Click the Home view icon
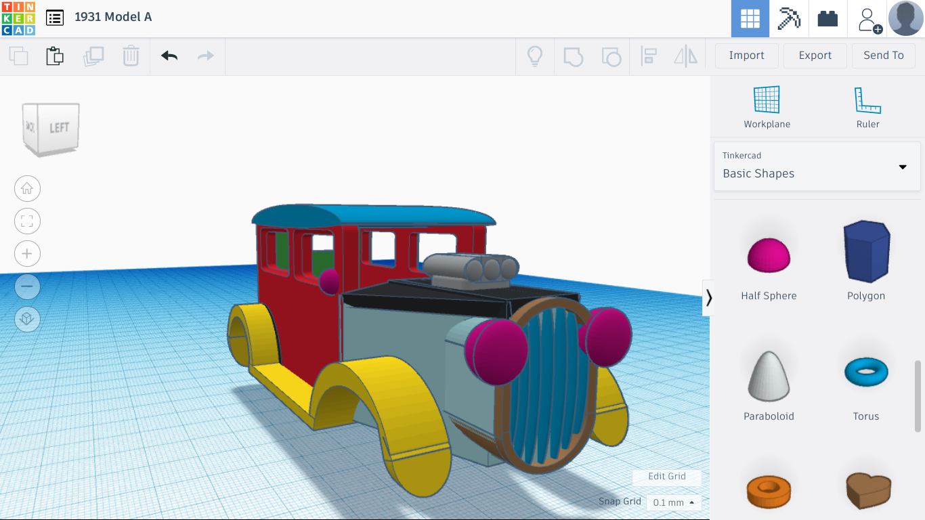The width and height of the screenshot is (925, 520). pos(27,188)
